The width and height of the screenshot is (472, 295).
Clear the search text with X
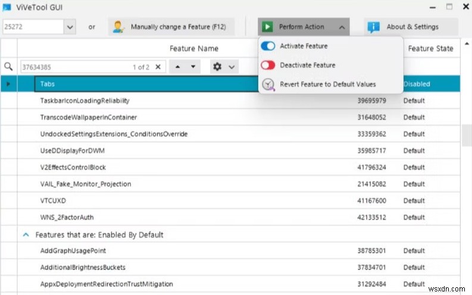158,67
